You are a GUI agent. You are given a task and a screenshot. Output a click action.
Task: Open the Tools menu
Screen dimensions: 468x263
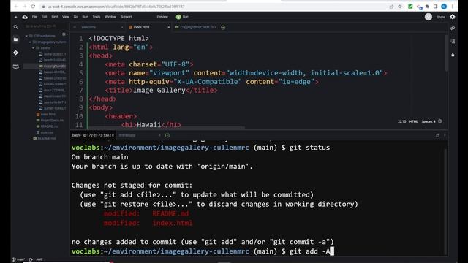coord(96,17)
